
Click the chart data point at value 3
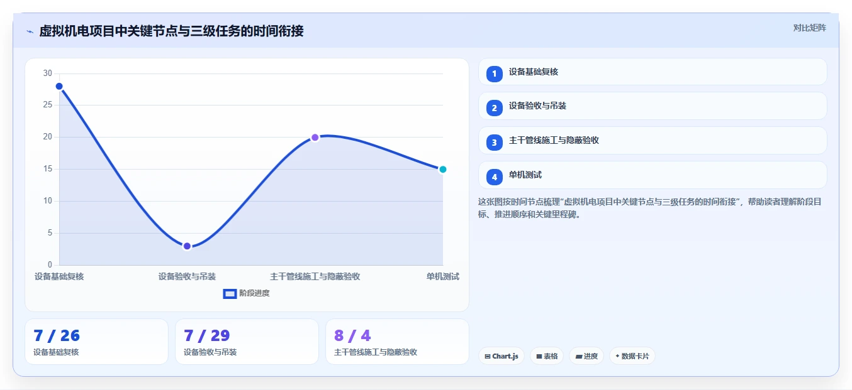point(187,246)
